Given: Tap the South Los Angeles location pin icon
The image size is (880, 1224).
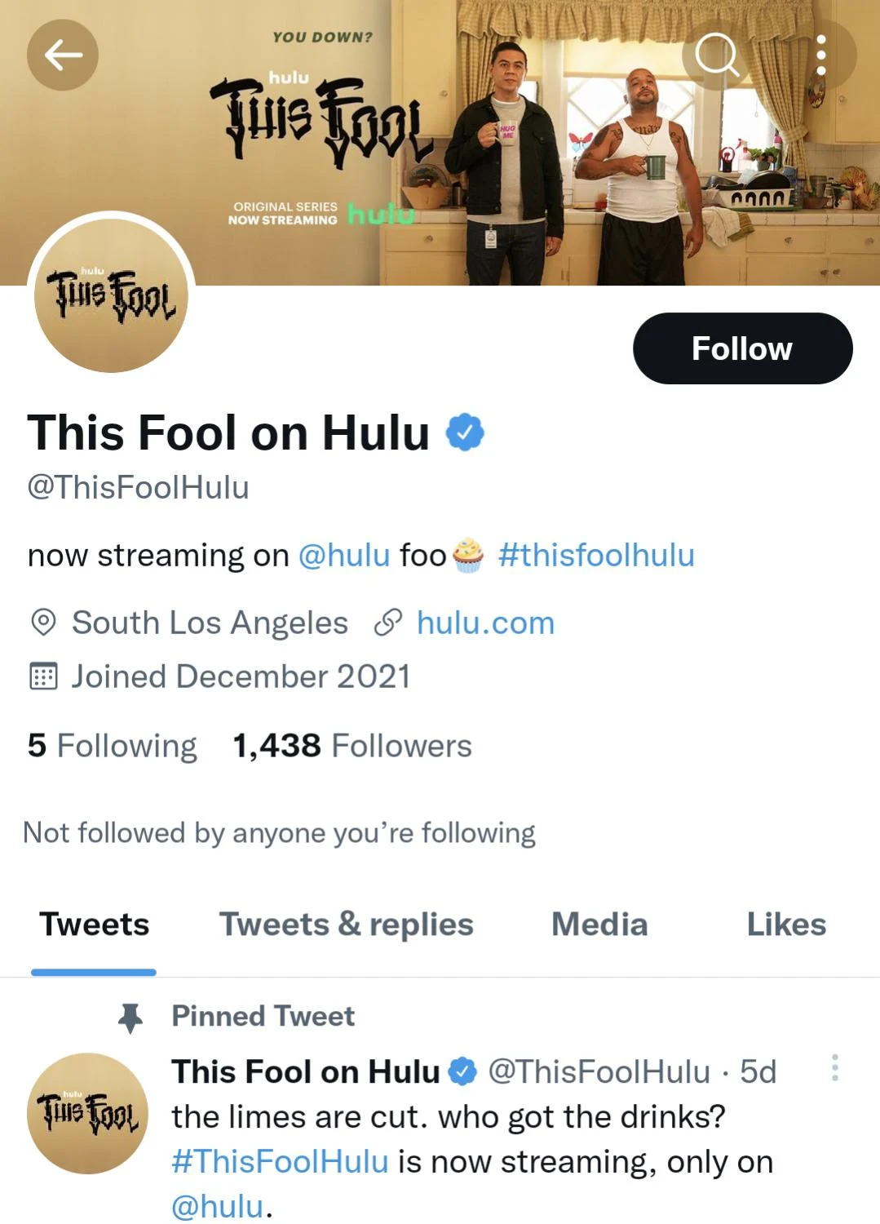Looking at the screenshot, I should (x=43, y=623).
